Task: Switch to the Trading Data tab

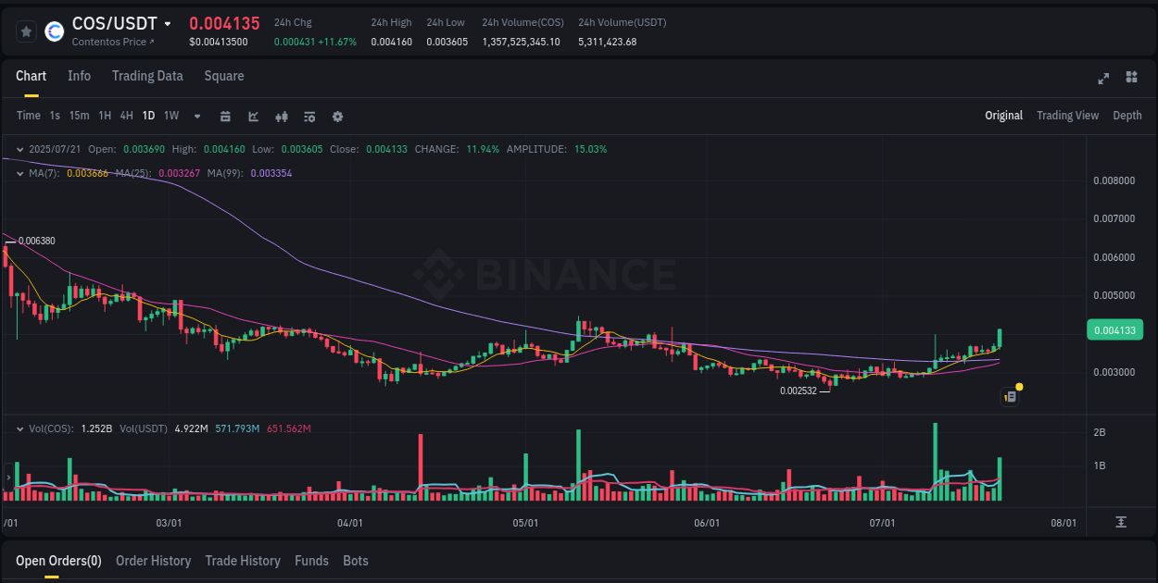Action: click(147, 76)
